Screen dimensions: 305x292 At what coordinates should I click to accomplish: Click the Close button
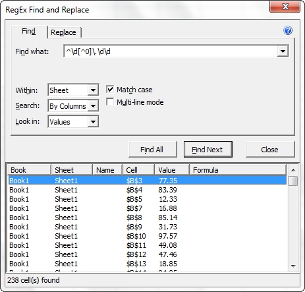[x=270, y=150]
